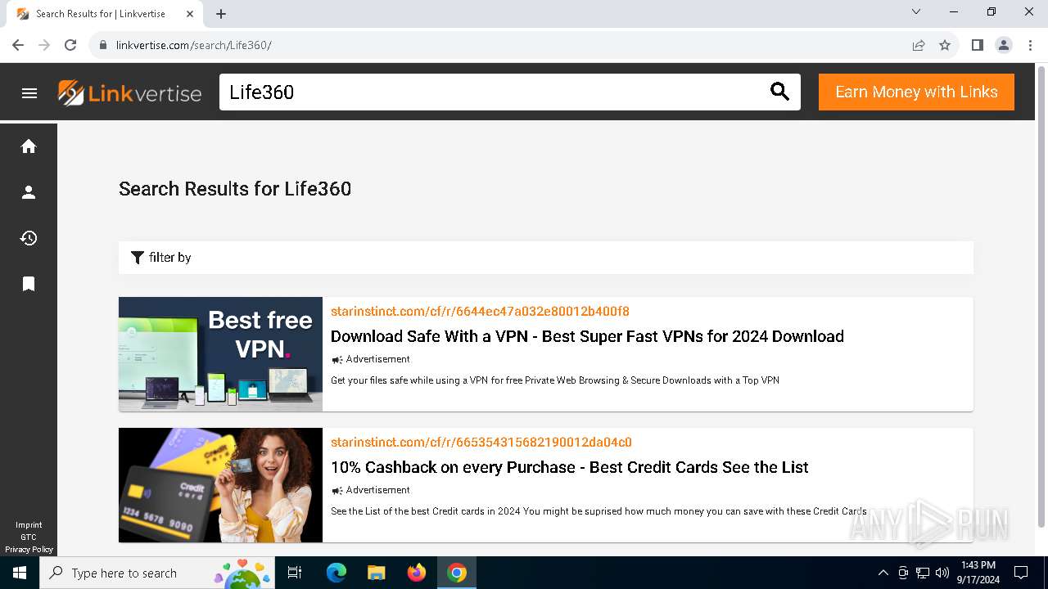Click the VPN ad description text

555,380
